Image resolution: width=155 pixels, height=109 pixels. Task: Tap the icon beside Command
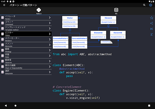(2, 23)
